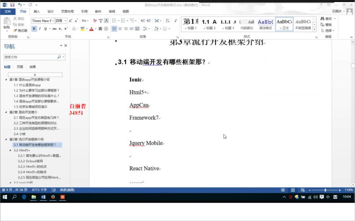Click the Copy (复制) button
This screenshot has width=355, height=221.
coord(18,25)
